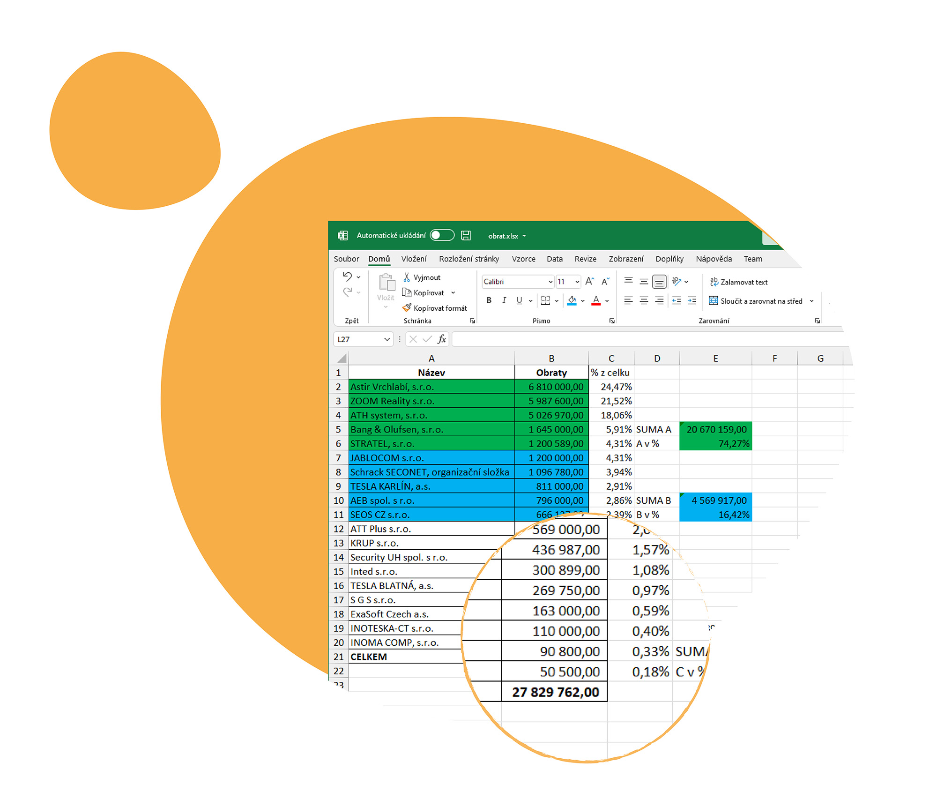The height and width of the screenshot is (807, 937).
Task: Click Kopírovat copy button
Action: pyautogui.click(x=423, y=293)
